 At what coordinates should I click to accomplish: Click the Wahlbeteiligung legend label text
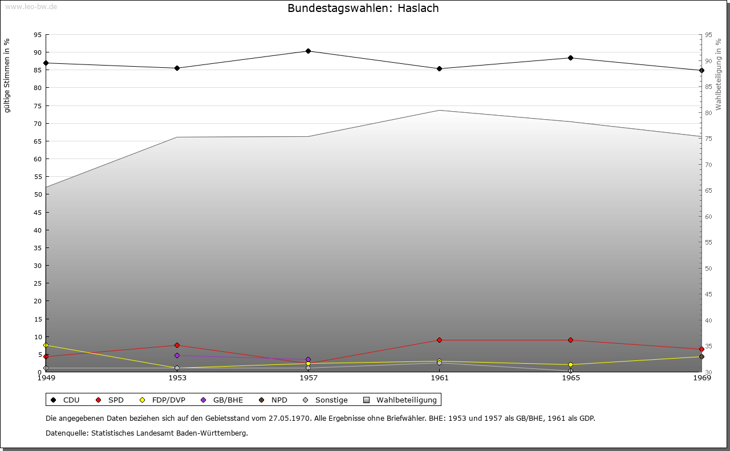[x=406, y=400]
